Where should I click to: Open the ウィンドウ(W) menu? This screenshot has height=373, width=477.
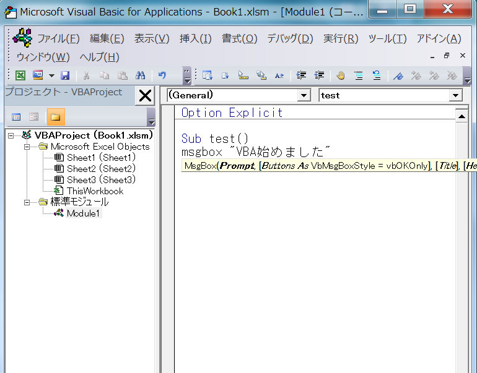click(x=43, y=57)
